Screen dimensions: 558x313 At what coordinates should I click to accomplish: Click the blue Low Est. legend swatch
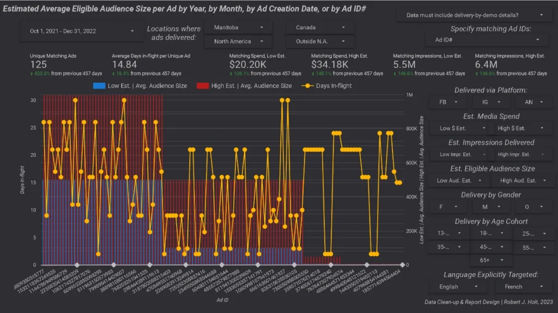(x=99, y=85)
